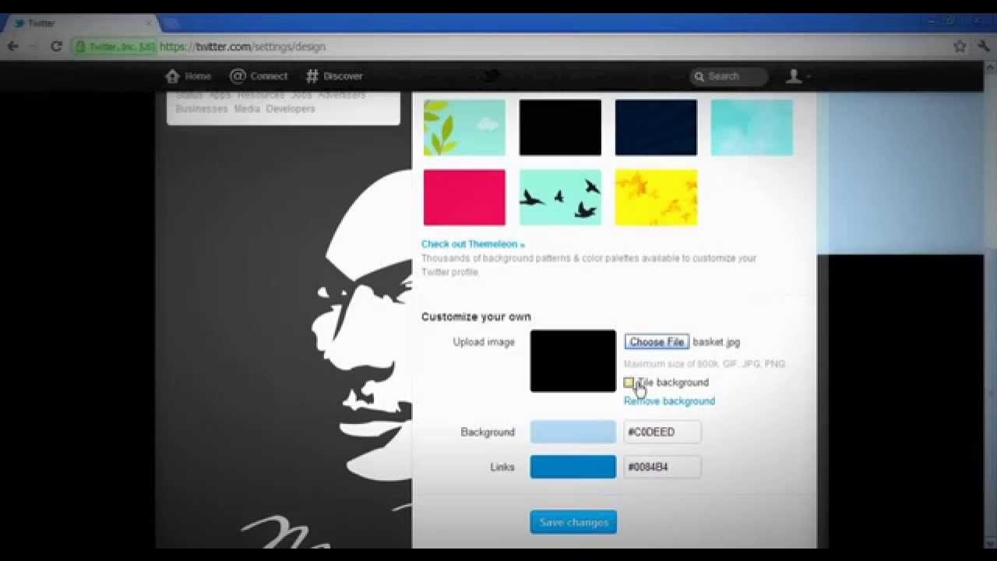The height and width of the screenshot is (561, 997).
Task: Open the Check out Themeleon link
Action: 473,244
